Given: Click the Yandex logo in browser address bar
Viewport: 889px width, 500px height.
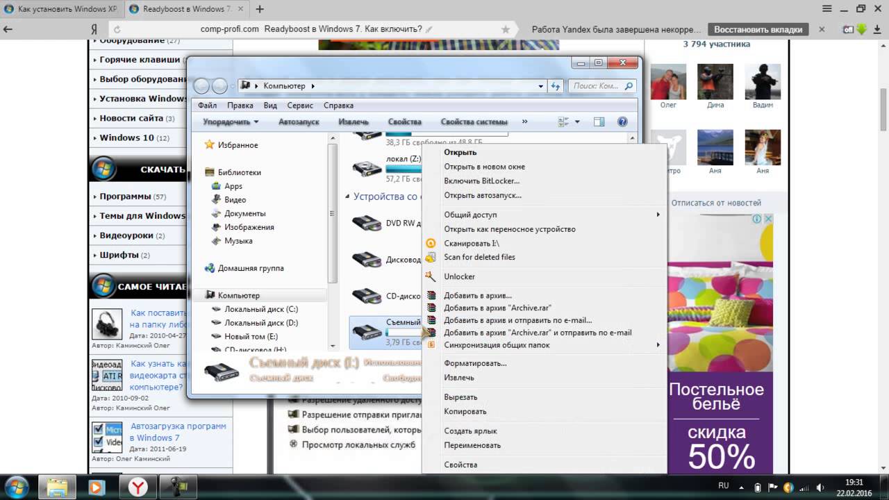Looking at the screenshot, I should [93, 29].
